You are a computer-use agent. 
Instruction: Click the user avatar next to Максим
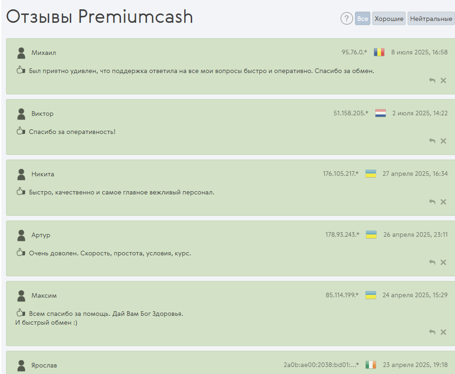coord(21,296)
